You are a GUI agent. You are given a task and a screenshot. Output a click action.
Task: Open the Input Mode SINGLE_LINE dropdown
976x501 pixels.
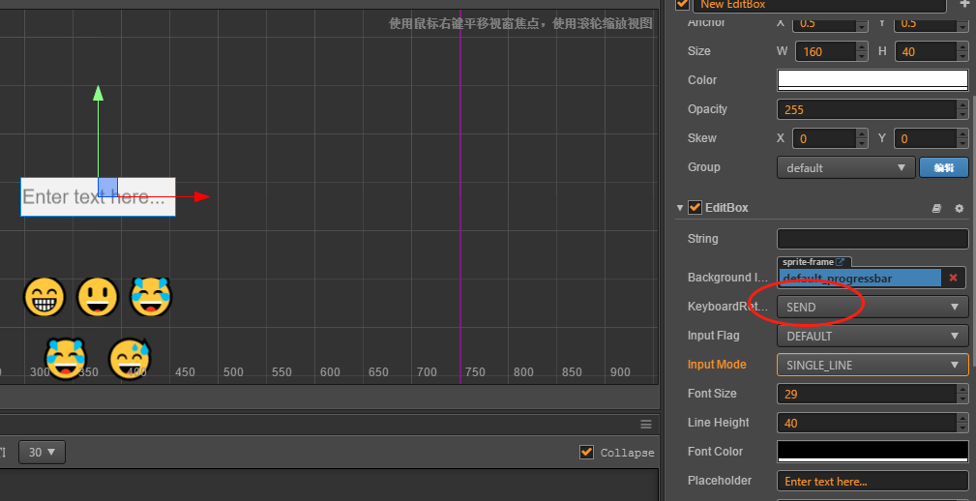872,365
